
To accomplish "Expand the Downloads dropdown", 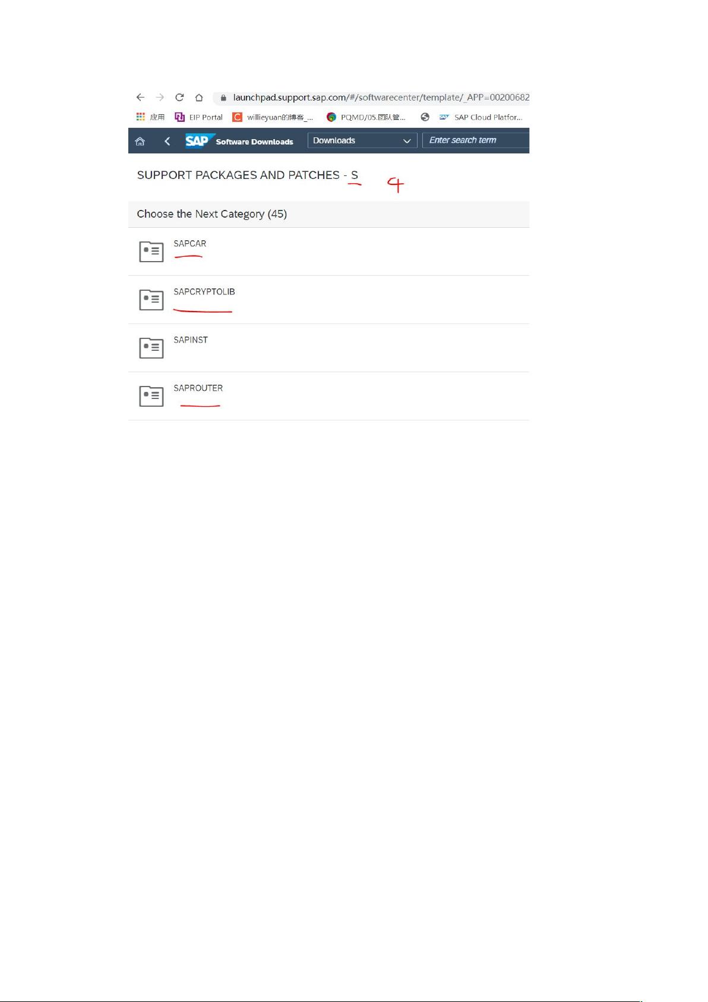I will pos(362,140).
